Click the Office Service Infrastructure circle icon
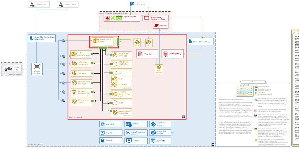This screenshot has width=299, height=149. point(115,64)
